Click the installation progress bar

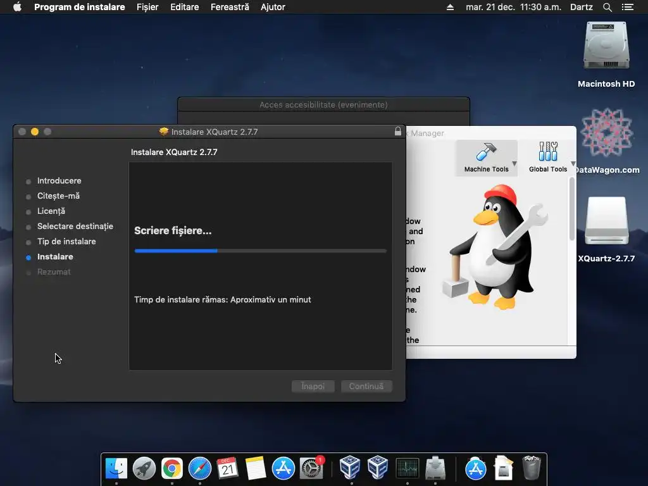[260, 251]
